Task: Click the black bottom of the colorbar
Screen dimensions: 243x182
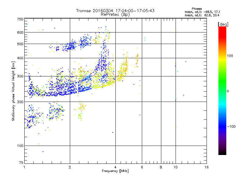Action: [x=222, y=153]
